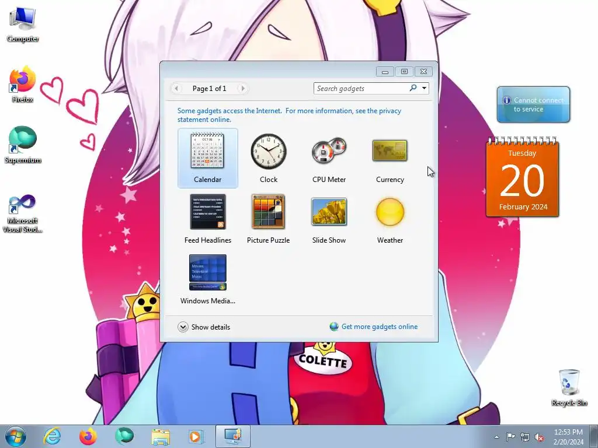The image size is (598, 448).
Task: Select the Windows Media Center gadget
Action: 207,279
